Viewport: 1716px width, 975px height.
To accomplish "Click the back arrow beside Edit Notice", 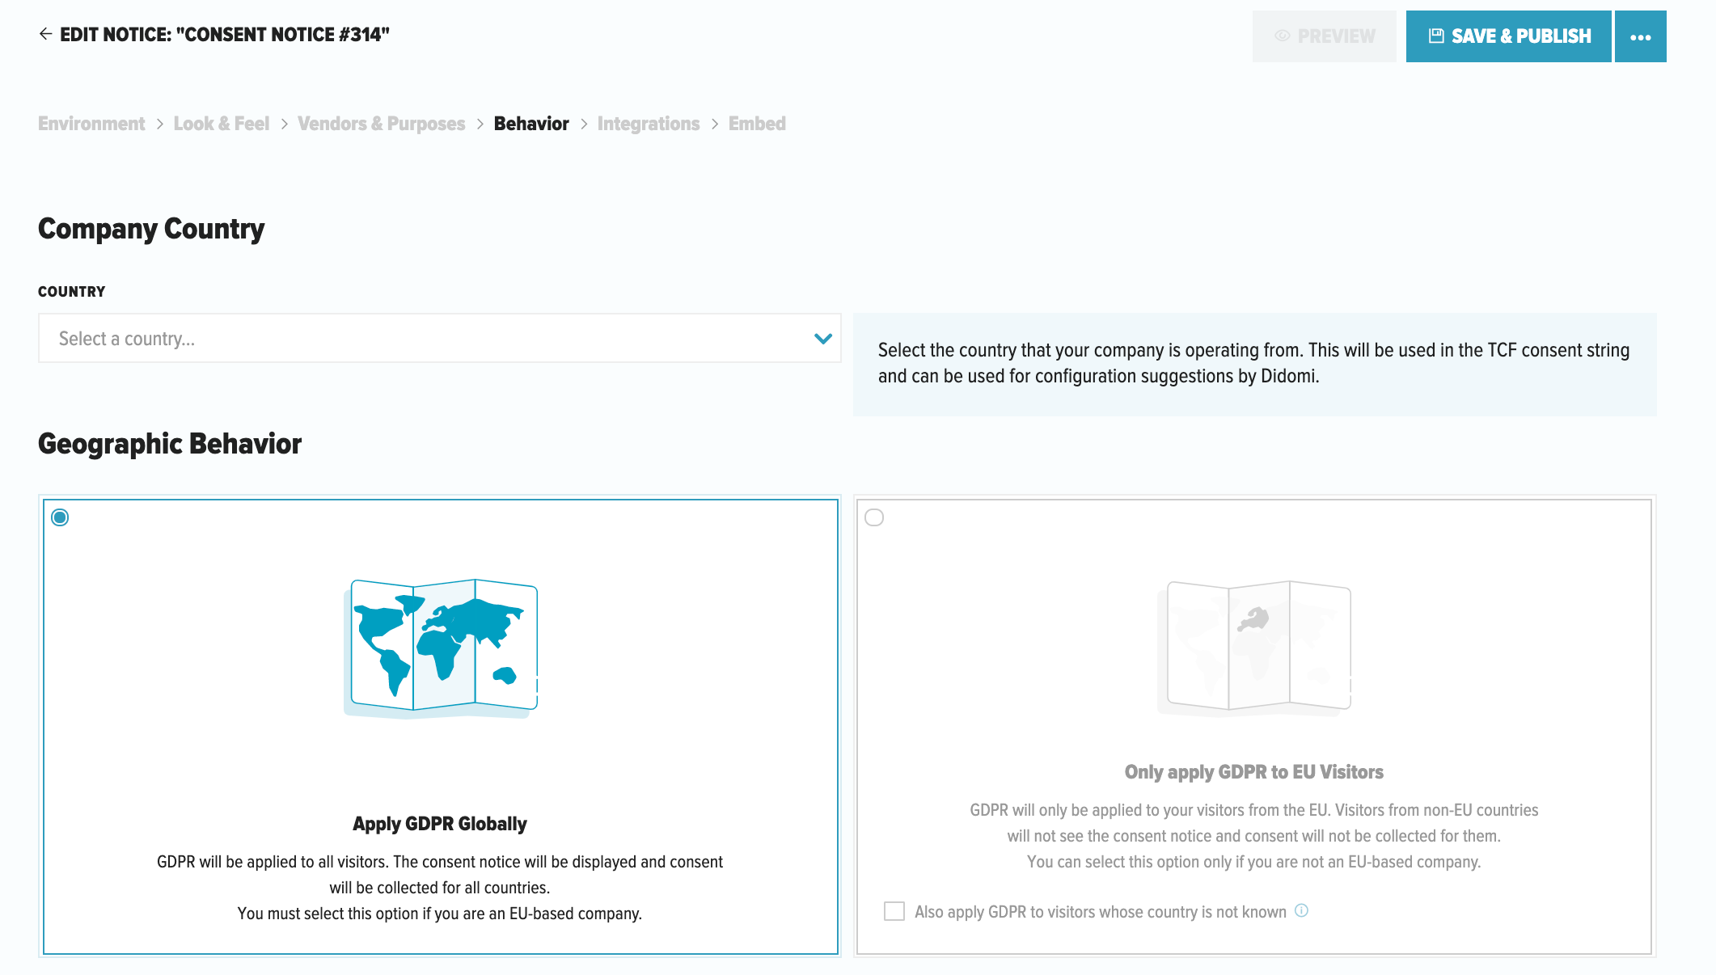I will (x=45, y=34).
